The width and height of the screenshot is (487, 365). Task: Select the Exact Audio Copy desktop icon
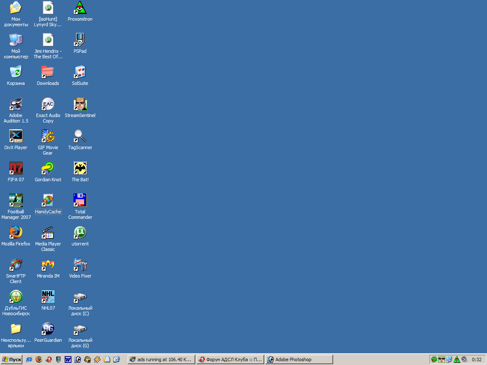coord(48,104)
